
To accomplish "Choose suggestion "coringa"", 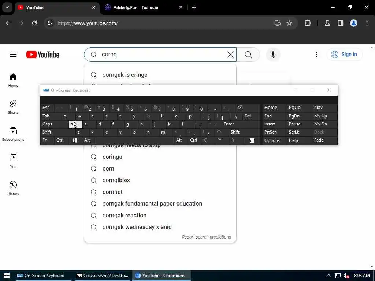I will point(160,157).
